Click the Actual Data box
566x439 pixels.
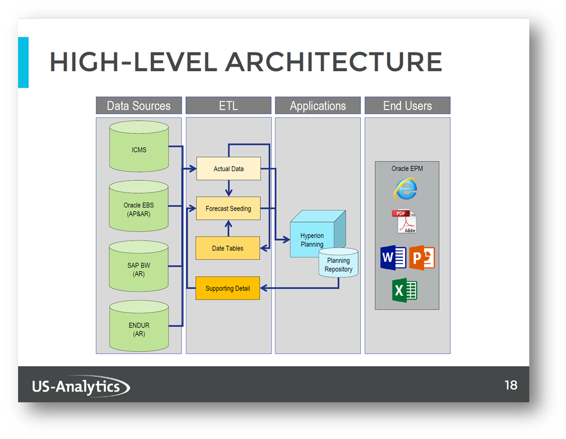click(x=229, y=168)
